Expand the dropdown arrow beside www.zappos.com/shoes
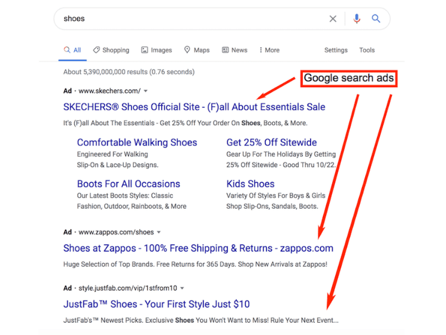Image resolution: width=446 pixels, height=335 pixels. 159,232
